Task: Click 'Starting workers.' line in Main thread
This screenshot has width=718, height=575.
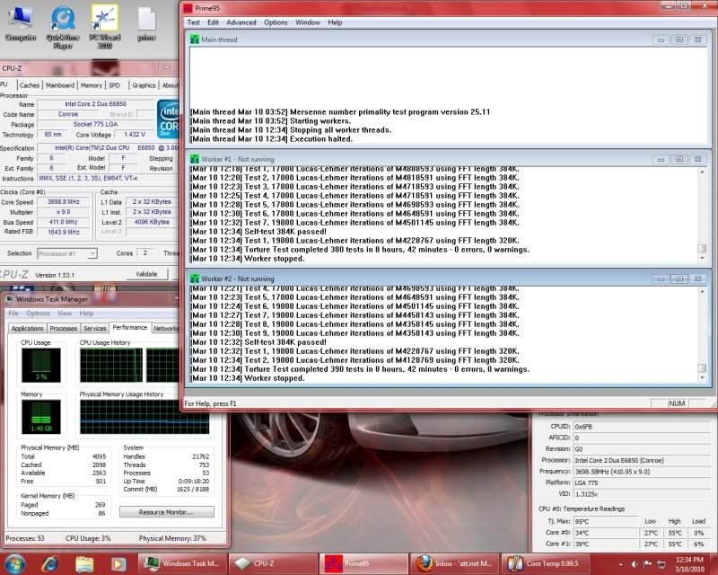Action: click(271, 121)
